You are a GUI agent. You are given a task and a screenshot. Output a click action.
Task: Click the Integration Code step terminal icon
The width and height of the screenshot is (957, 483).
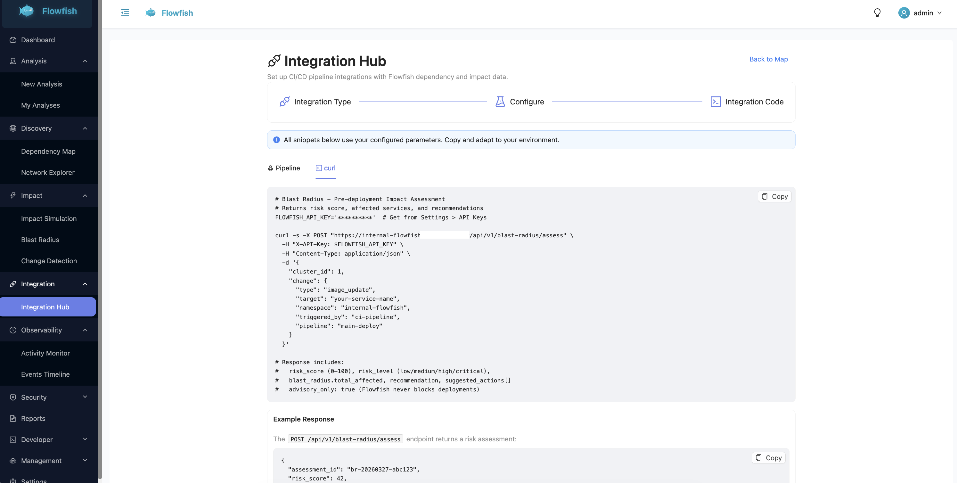[x=716, y=102]
